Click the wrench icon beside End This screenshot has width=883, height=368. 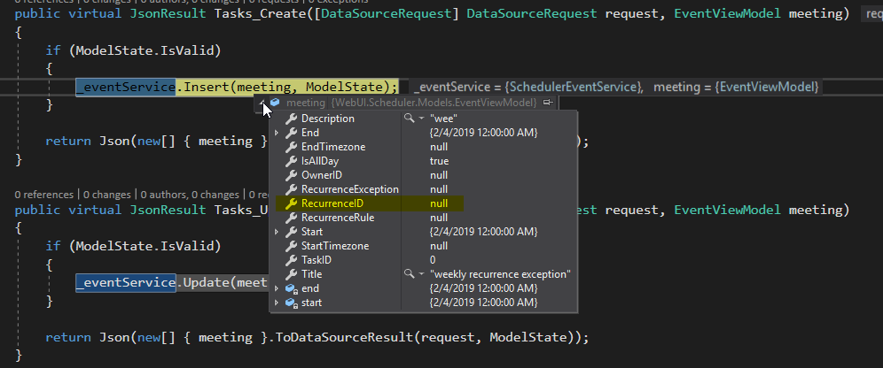click(291, 133)
